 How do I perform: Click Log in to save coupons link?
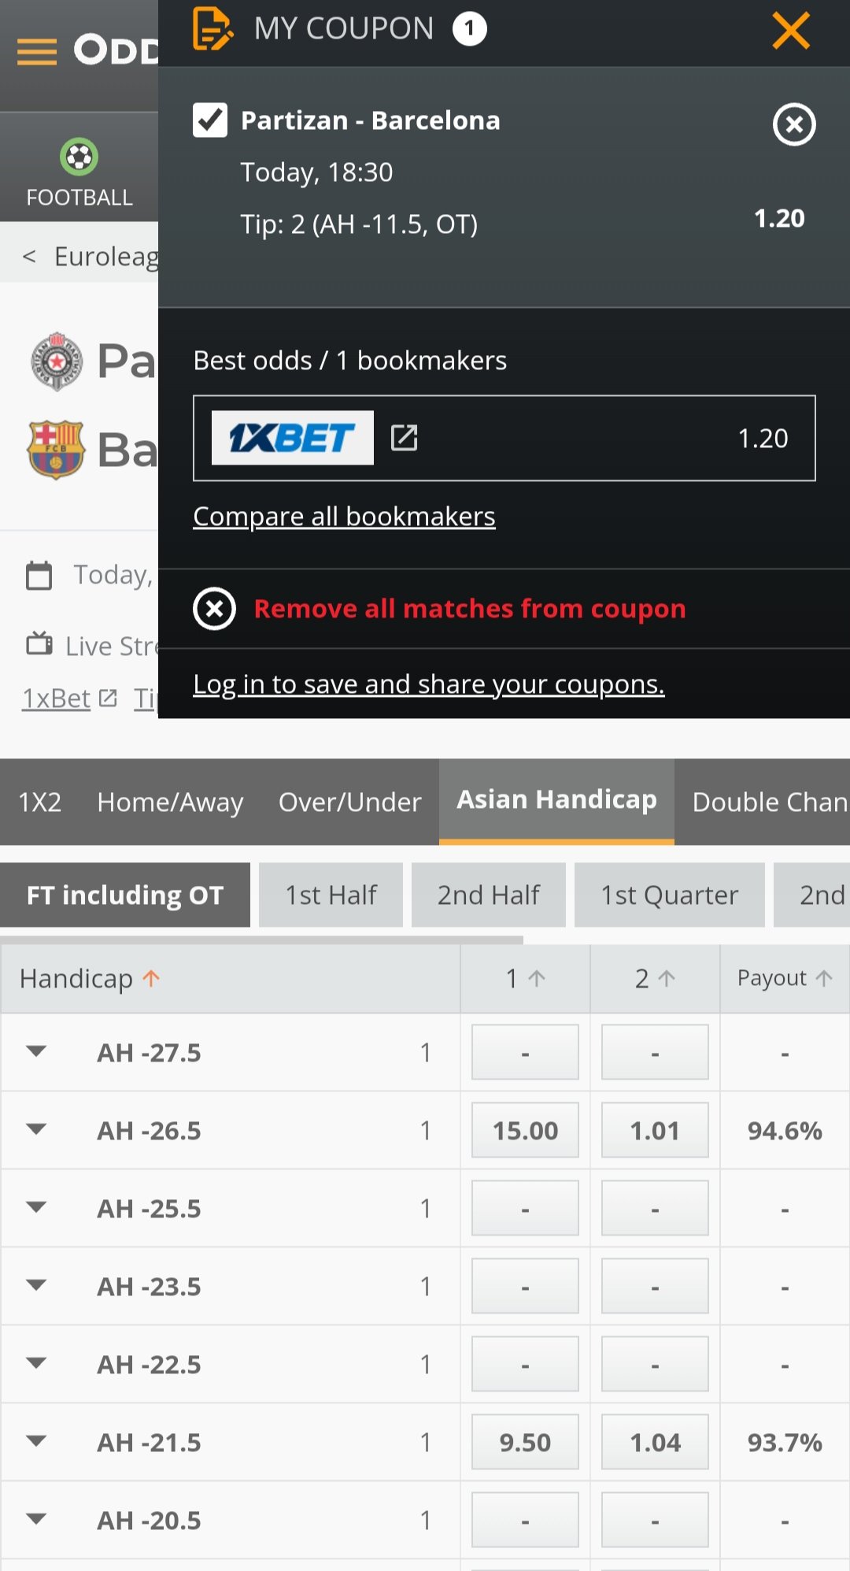coord(429,684)
